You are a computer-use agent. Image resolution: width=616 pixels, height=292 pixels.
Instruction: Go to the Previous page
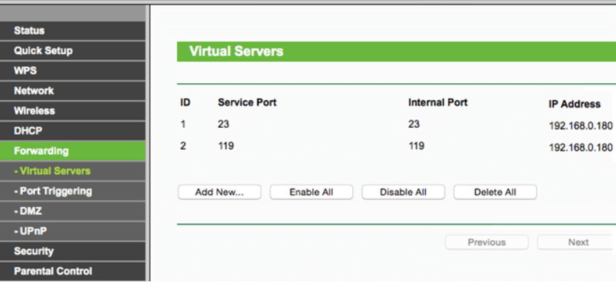point(487,242)
